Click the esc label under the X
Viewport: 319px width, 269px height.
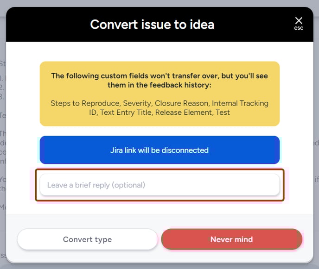click(299, 28)
